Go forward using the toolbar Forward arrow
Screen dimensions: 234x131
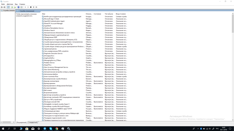(4, 7)
